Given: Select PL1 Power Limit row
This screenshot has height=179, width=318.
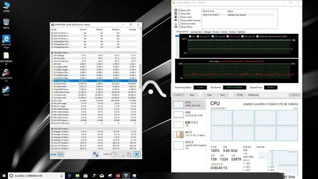Looking at the screenshot, I should tap(94, 95).
